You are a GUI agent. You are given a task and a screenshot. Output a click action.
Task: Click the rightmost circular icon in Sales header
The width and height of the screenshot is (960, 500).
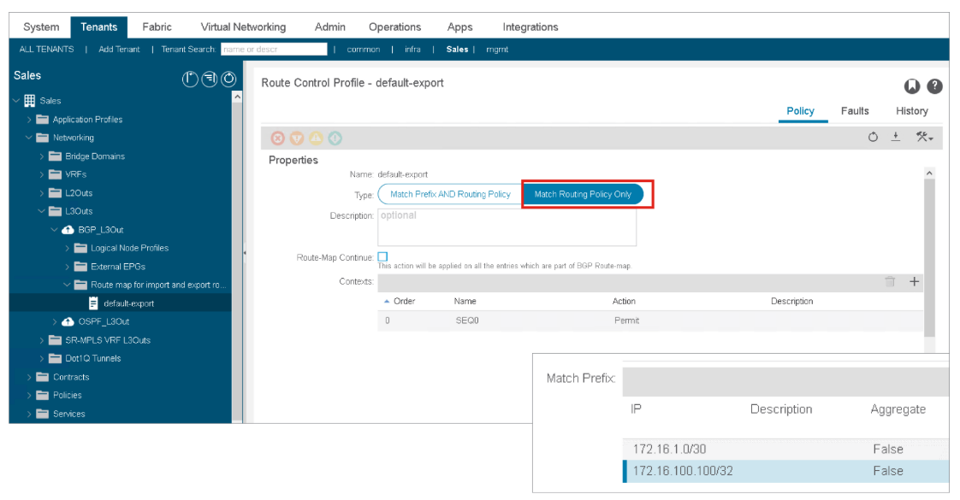pyautogui.click(x=228, y=79)
